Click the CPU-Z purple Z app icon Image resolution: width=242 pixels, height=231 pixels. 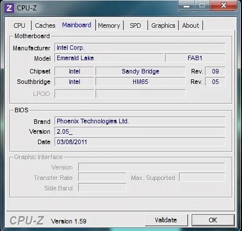coord(9,8)
